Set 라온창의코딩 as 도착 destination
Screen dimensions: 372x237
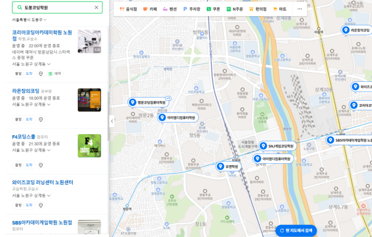click(x=29, y=120)
